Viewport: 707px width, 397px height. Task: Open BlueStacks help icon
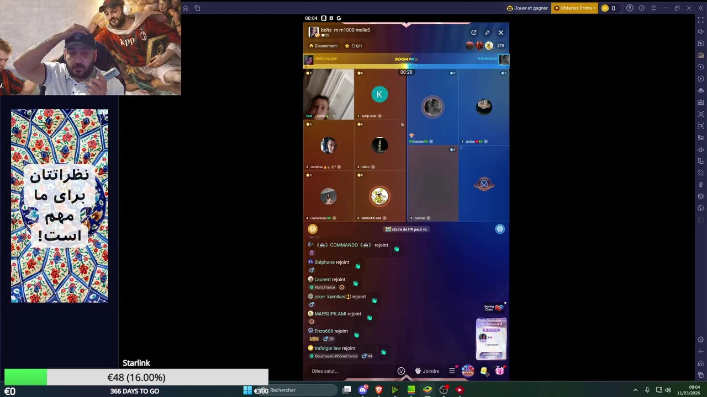point(641,8)
